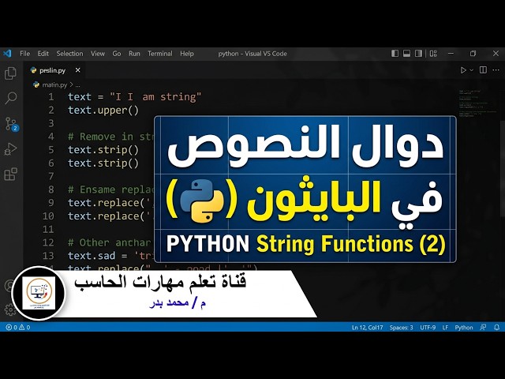The width and height of the screenshot is (505, 379).
Task: Click the Arabic channel name banner text
Action: click(x=160, y=283)
